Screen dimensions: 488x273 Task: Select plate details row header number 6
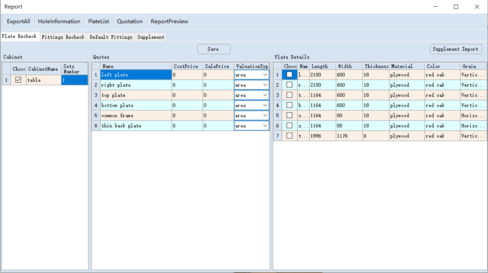pyautogui.click(x=277, y=126)
